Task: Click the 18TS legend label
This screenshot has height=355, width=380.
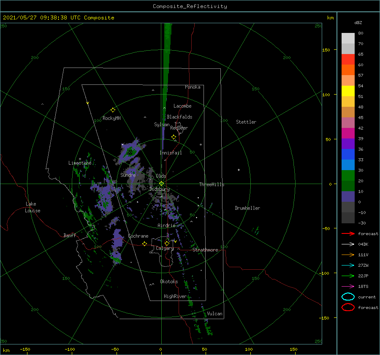Action: click(363, 287)
